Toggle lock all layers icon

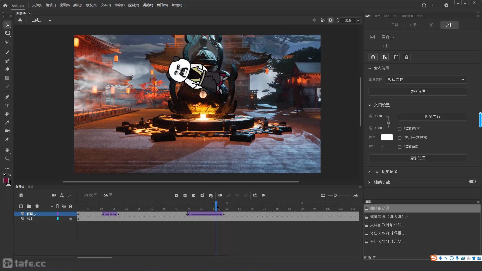71,206
